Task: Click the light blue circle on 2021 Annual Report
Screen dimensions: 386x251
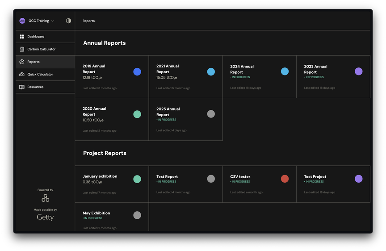Action: coord(211,71)
